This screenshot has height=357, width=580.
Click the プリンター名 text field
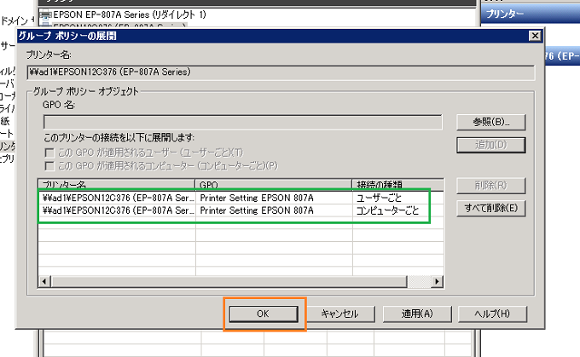[281, 72]
